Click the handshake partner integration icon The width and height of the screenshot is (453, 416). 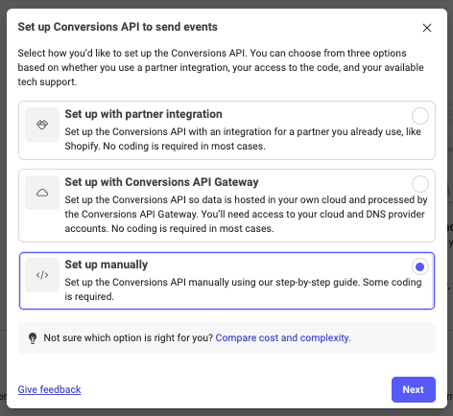click(42, 125)
